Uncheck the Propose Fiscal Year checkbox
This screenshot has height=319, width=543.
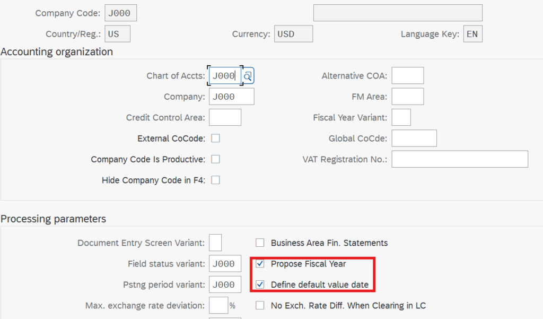pos(260,264)
